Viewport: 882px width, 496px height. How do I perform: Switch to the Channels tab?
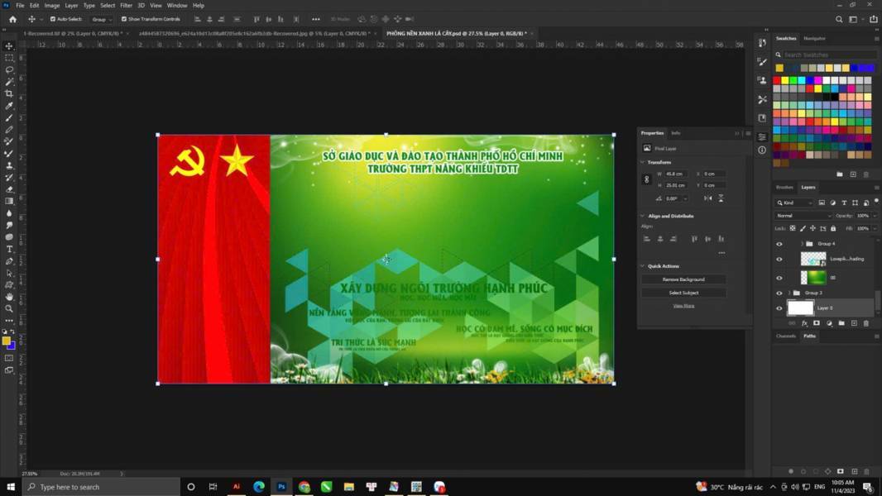786,336
